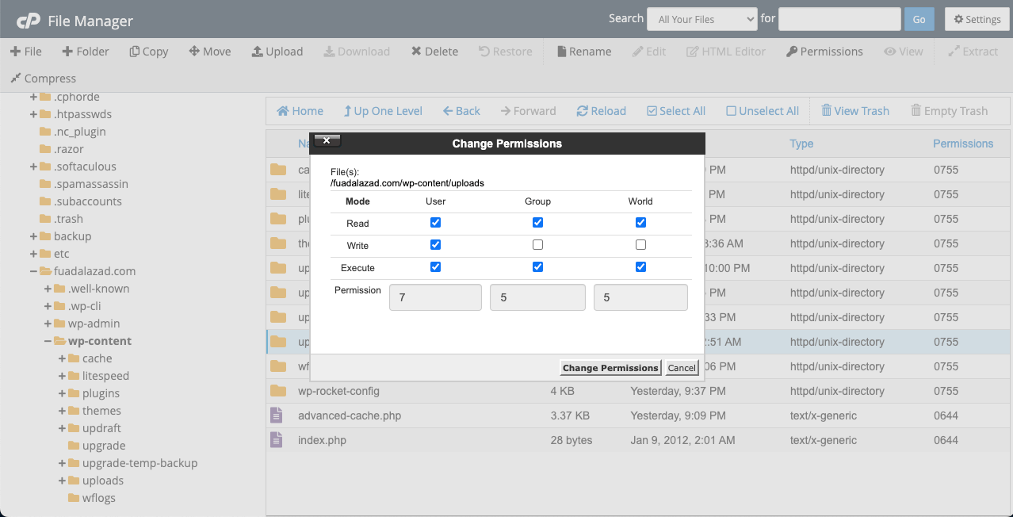This screenshot has height=517, width=1013.
Task: Expand the uploads tree folder
Action: 62,481
